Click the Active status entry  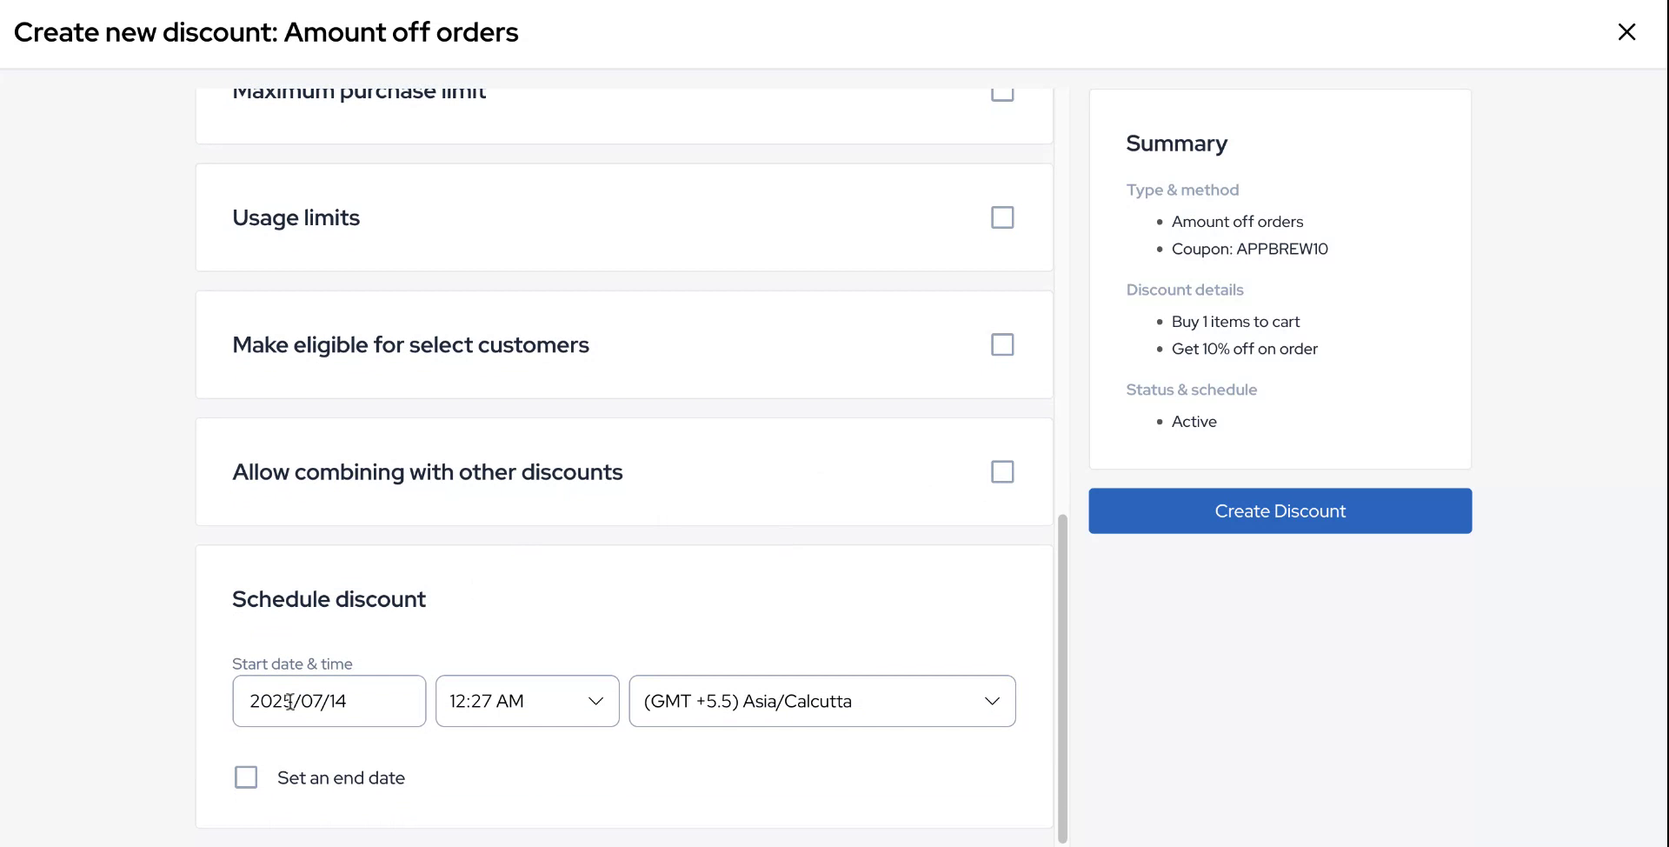coord(1194,421)
